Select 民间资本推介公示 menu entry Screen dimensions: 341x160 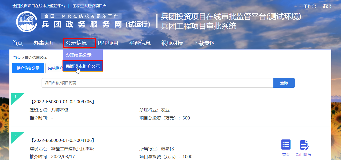83,66
